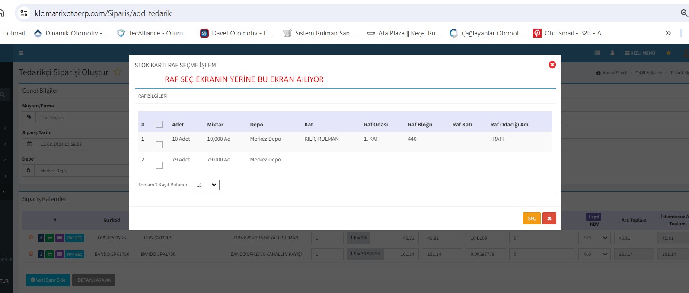The width and height of the screenshot is (689, 293).
Task: Check the select-all checkbox in table header
Action: 159,124
